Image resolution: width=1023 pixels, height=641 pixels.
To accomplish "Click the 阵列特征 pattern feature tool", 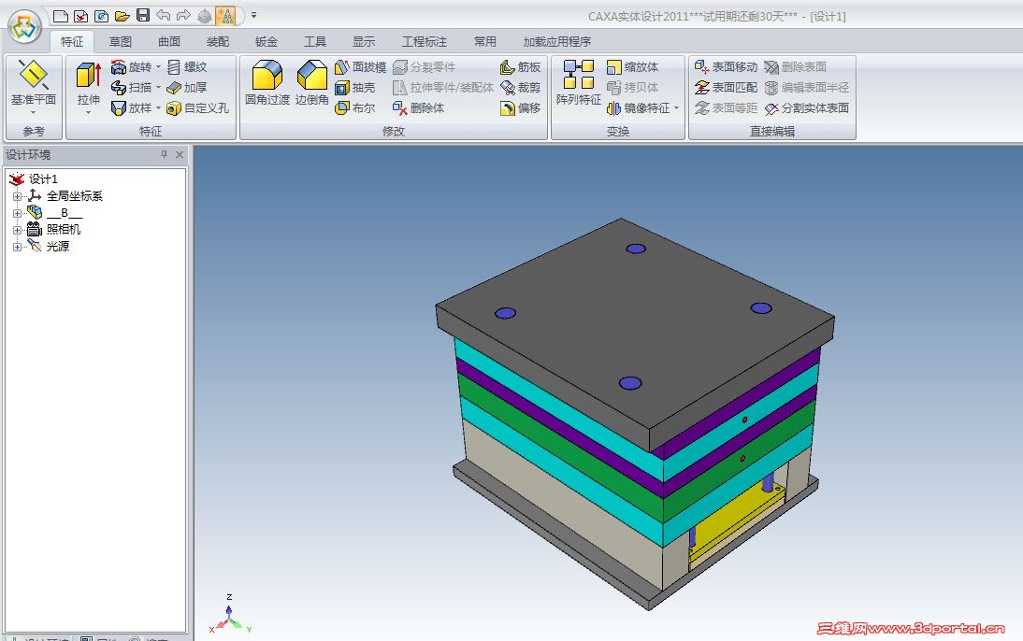I will (x=578, y=81).
